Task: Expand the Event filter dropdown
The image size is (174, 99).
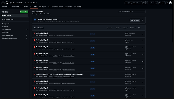Action: [x=118, y=28]
